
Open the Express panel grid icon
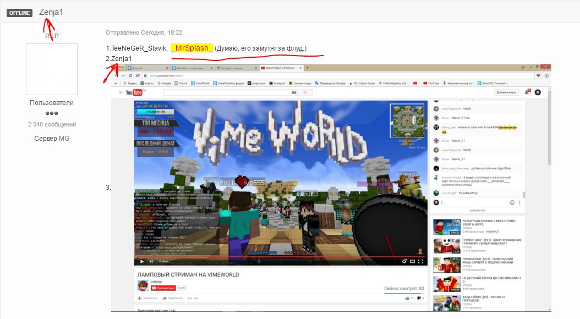pyautogui.click(x=138, y=75)
